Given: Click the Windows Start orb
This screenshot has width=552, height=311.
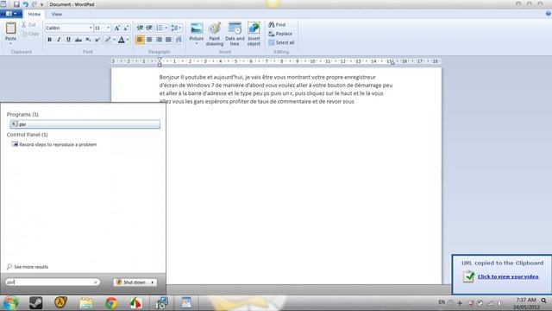Looking at the screenshot, I should 10,302.
